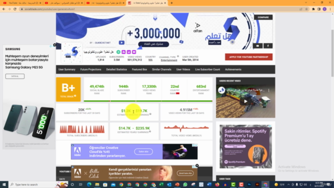The width and height of the screenshot is (334, 188).
Task: Open the Live Subscriber Count tab
Action: 208,69
